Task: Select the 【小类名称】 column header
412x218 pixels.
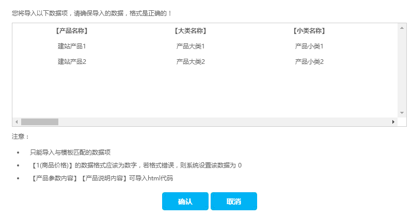Action: click(309, 31)
